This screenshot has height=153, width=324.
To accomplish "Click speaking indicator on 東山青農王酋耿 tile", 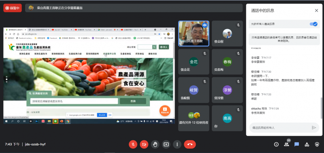I will [x=205, y=25].
